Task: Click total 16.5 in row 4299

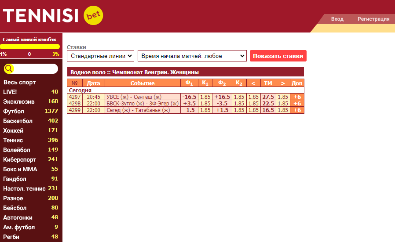Action: (x=268, y=110)
